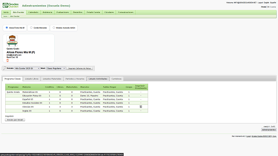The height and width of the screenshot is (156, 278).
Task: Click the Educación Física 05 subject cell
Action: (32, 96)
